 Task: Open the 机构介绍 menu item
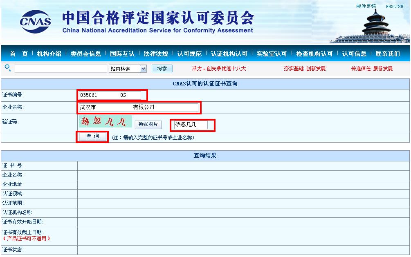pos(49,54)
